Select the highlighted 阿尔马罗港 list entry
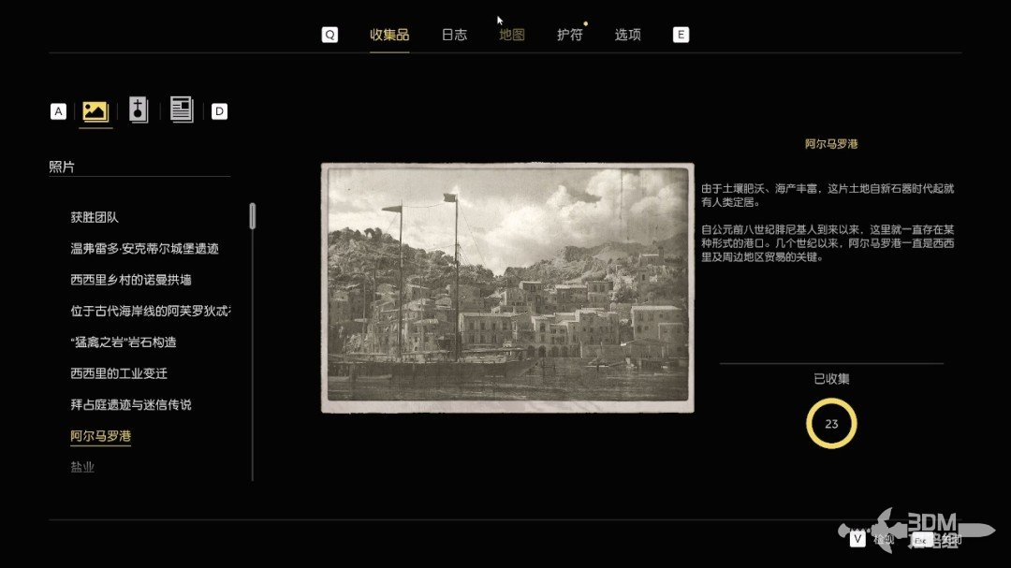 click(x=100, y=436)
